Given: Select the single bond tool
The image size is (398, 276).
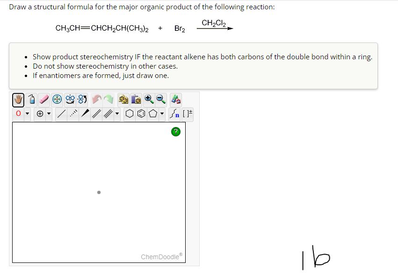Looking at the screenshot, I should point(61,114).
